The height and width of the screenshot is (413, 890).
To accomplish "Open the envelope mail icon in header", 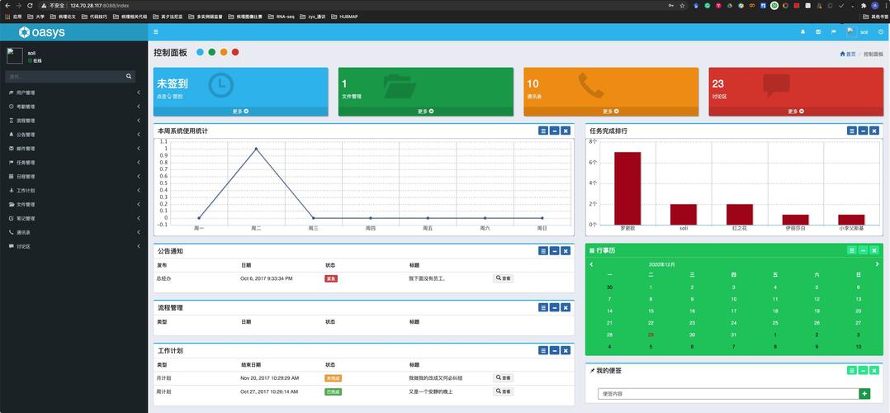I will click(818, 32).
